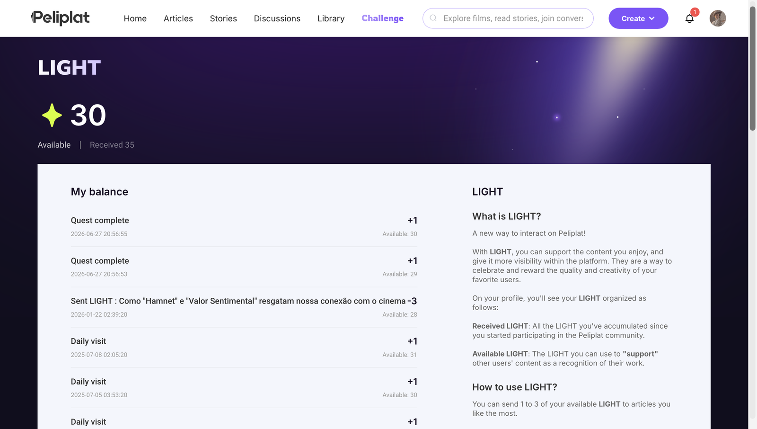Open the Challenge menu

tap(382, 18)
